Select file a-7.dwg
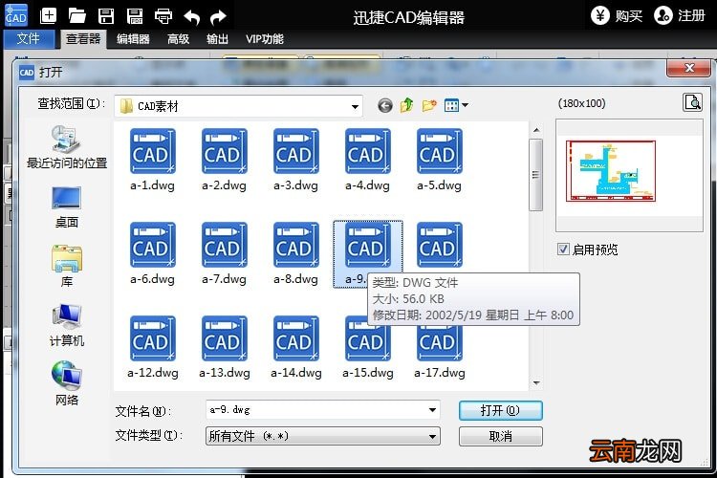This screenshot has width=717, height=478. [224, 253]
